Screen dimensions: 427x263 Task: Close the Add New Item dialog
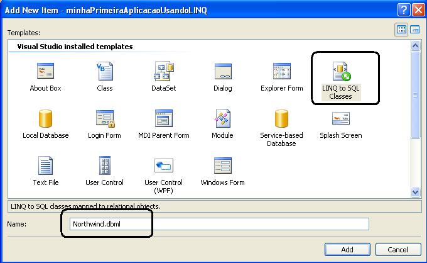(419, 10)
